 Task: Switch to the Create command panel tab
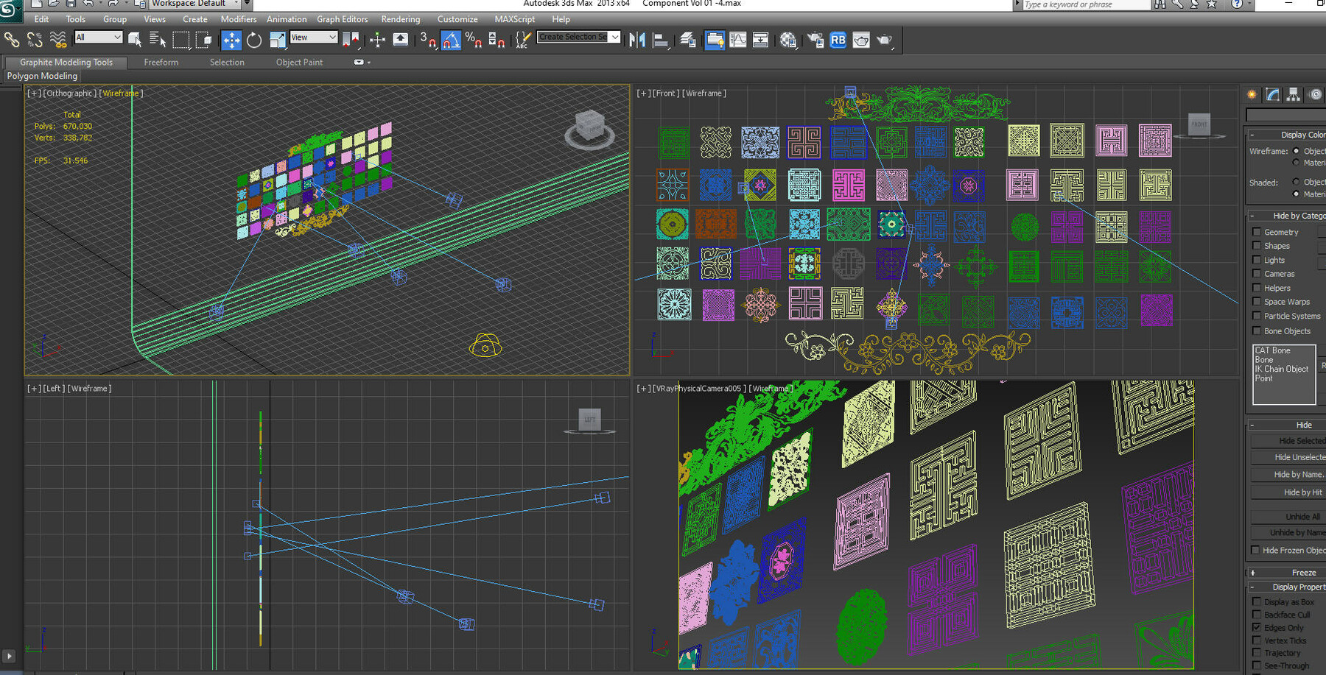click(1252, 94)
